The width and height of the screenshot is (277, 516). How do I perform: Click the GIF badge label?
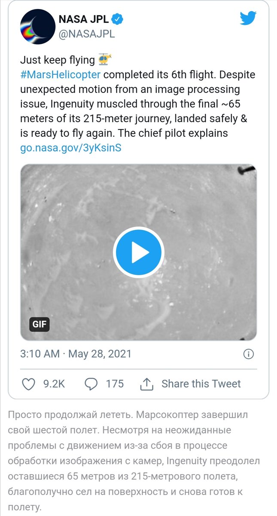click(x=40, y=324)
